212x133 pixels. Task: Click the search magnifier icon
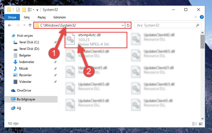pos(197,25)
